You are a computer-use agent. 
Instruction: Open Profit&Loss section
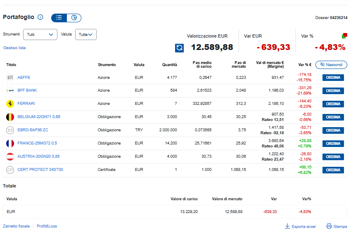point(47,226)
